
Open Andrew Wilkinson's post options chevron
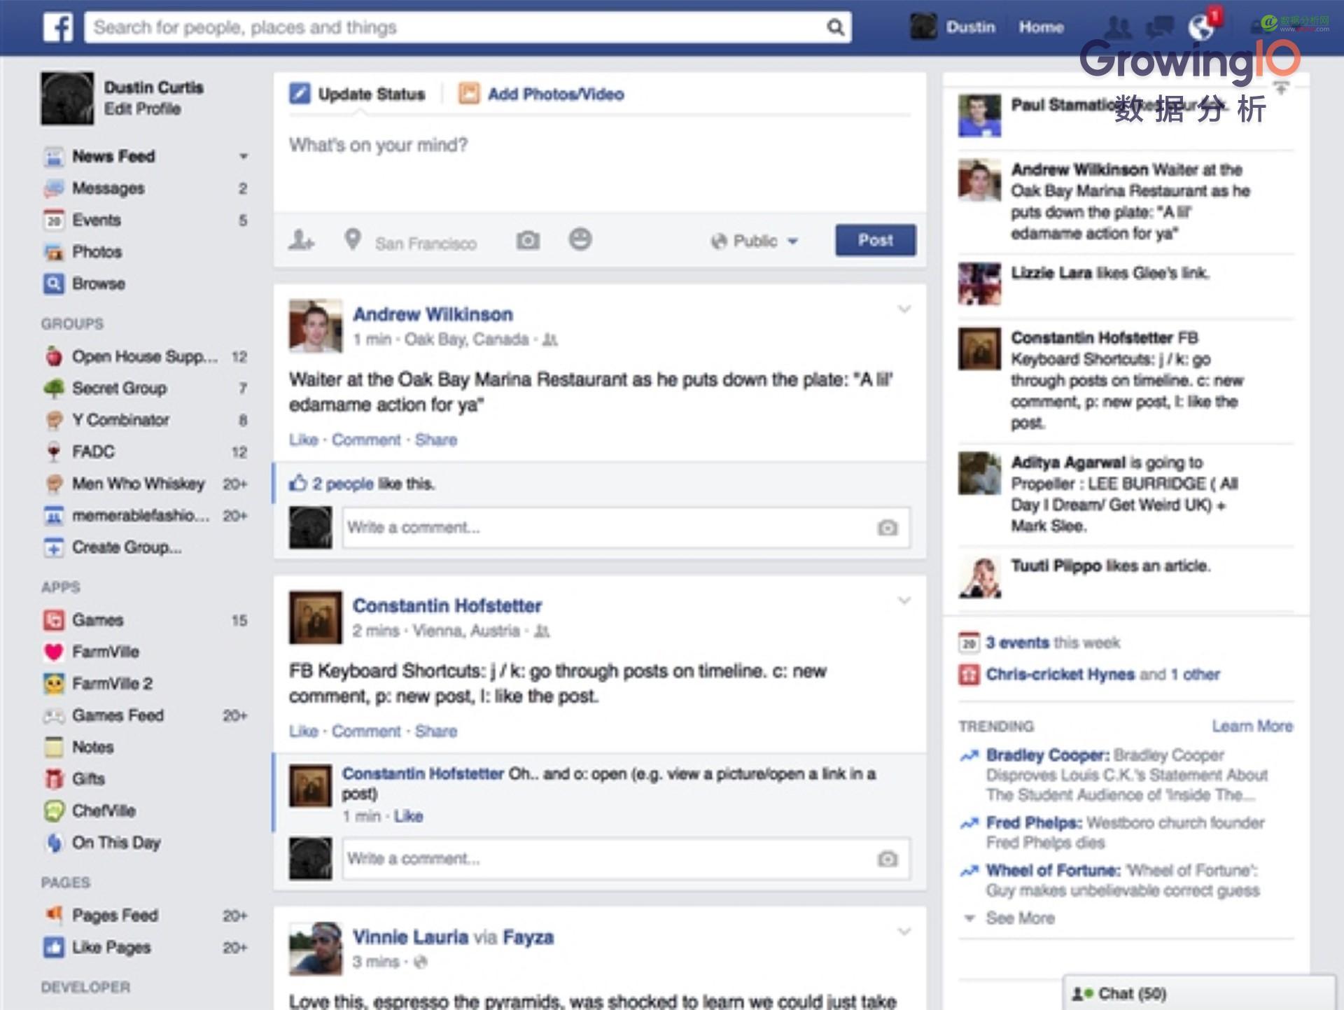click(904, 309)
